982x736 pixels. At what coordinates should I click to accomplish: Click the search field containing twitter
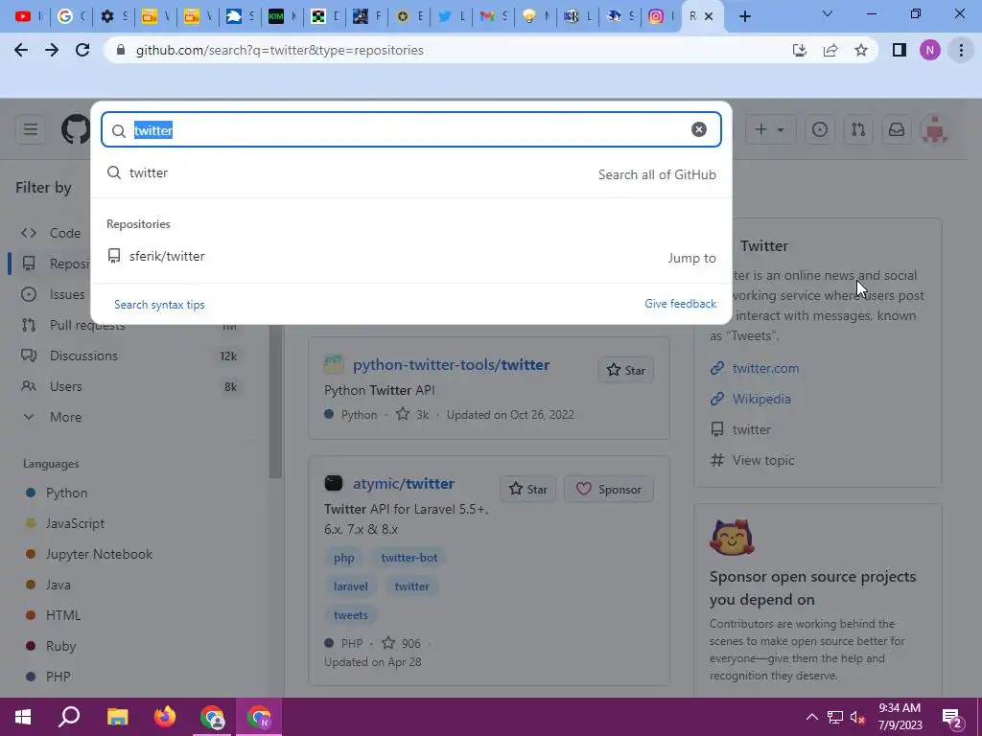[410, 129]
